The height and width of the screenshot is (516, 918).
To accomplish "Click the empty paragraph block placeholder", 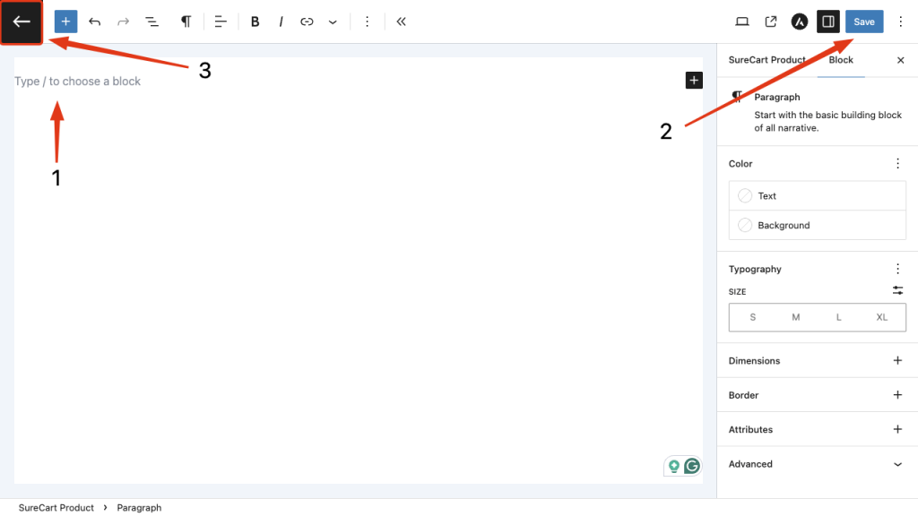I will 78,82.
